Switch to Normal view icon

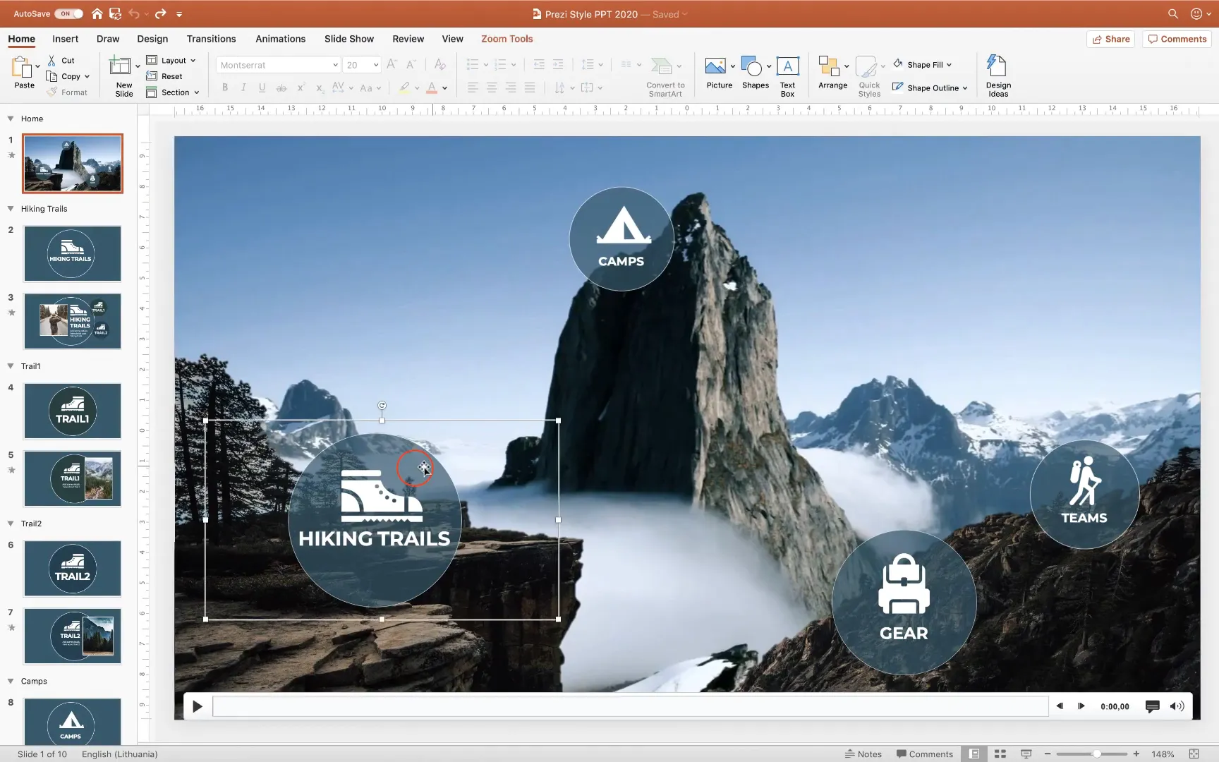[974, 754]
